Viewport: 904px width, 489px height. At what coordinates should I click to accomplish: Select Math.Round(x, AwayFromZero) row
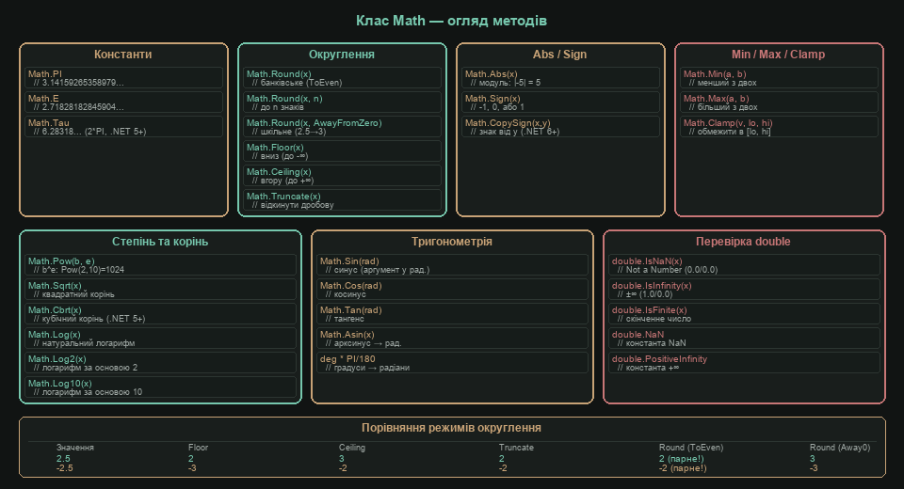343,127
